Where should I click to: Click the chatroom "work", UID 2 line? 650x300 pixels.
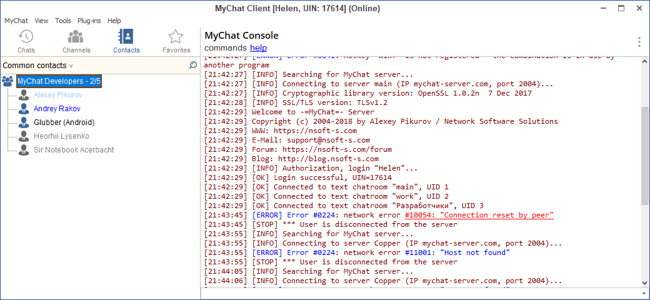(326, 196)
